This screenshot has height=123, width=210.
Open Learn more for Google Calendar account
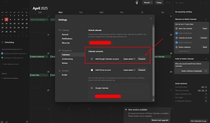coord(129,59)
